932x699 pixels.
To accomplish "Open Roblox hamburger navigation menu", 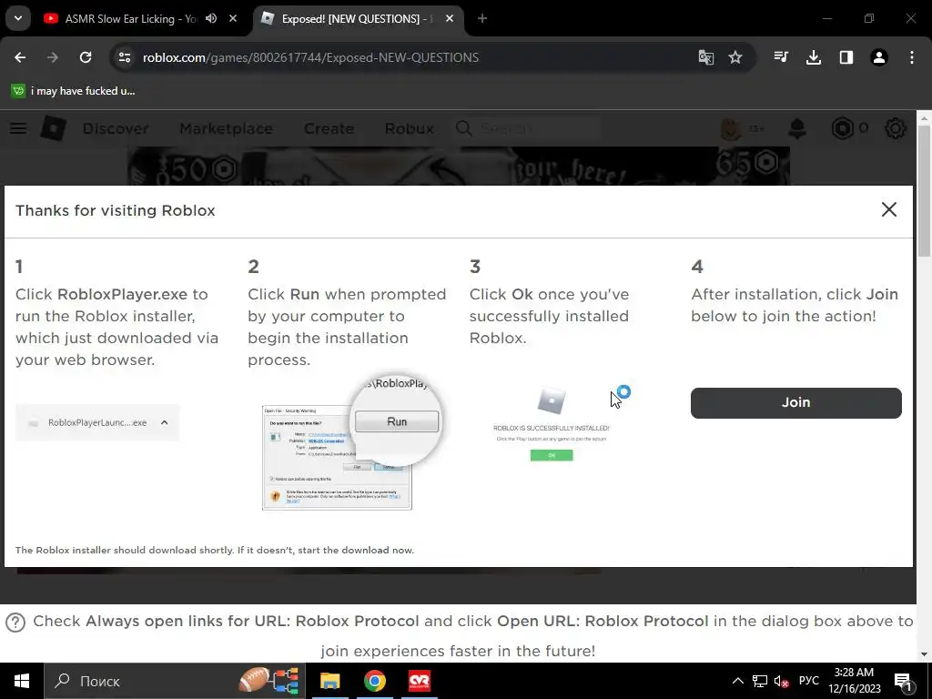I will point(18,128).
